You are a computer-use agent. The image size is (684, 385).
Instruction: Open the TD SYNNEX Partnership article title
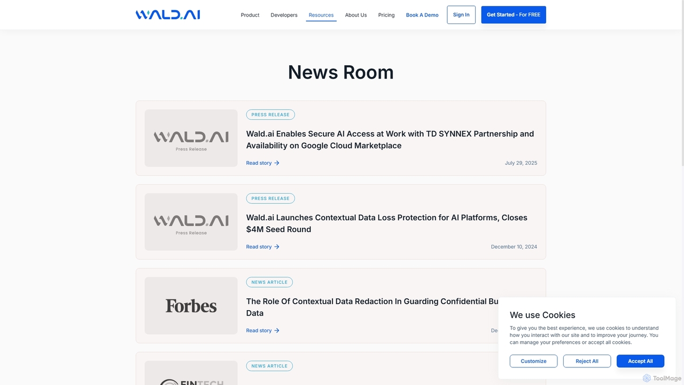(x=390, y=140)
